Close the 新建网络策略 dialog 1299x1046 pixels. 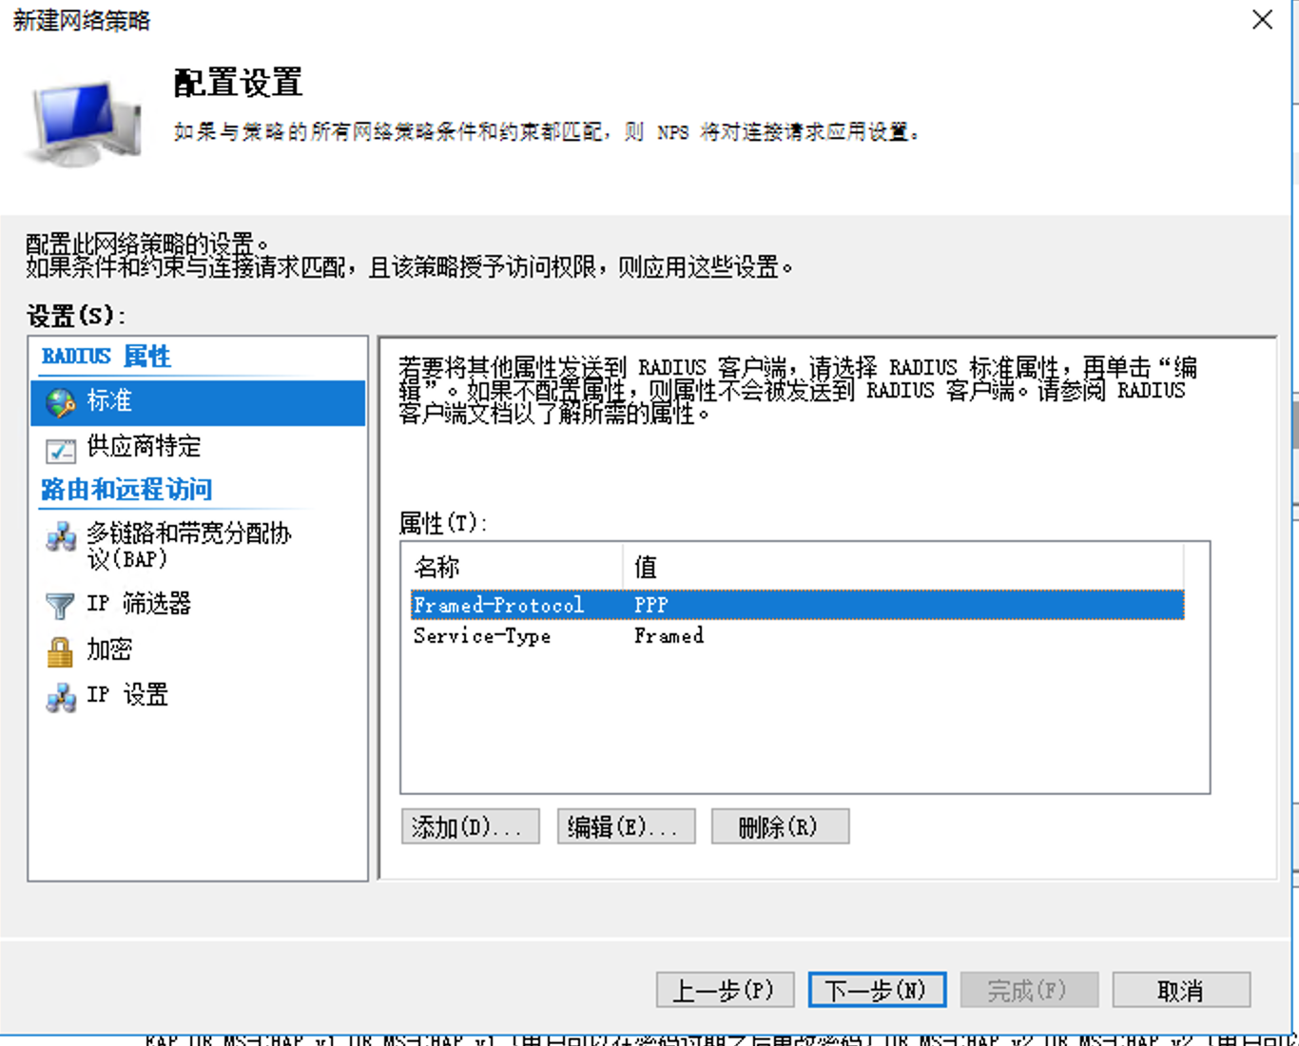1262,20
